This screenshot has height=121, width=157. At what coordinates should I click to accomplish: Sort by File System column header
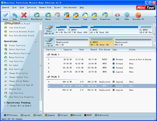(104, 50)
